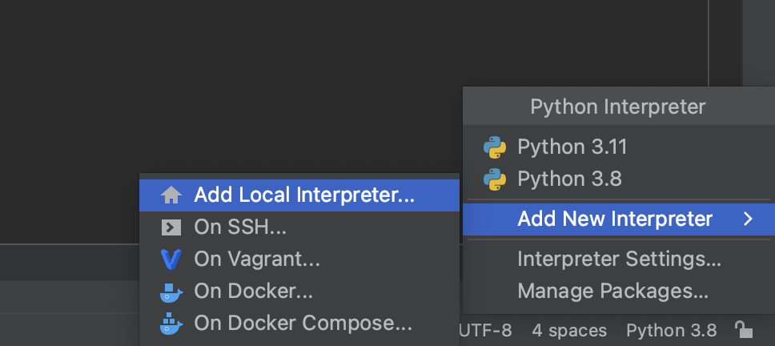Click the home icon beside Add Local Interpreter

click(x=171, y=195)
